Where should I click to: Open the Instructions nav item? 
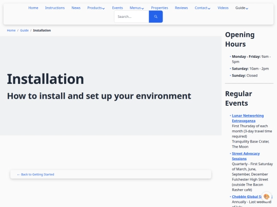pyautogui.click(x=55, y=8)
